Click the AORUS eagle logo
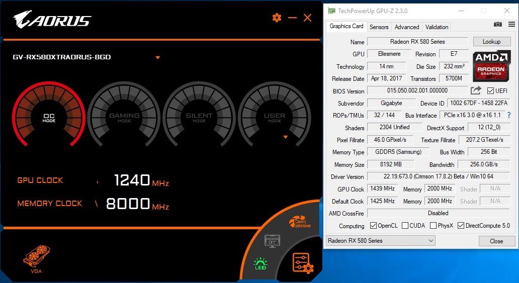This screenshot has height=283, width=519. click(52, 19)
